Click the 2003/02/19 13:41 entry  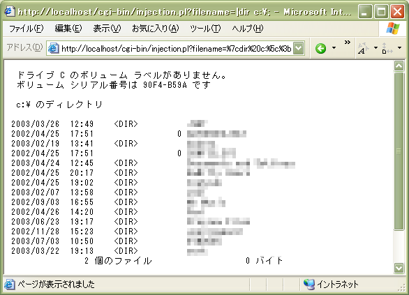coord(113,144)
